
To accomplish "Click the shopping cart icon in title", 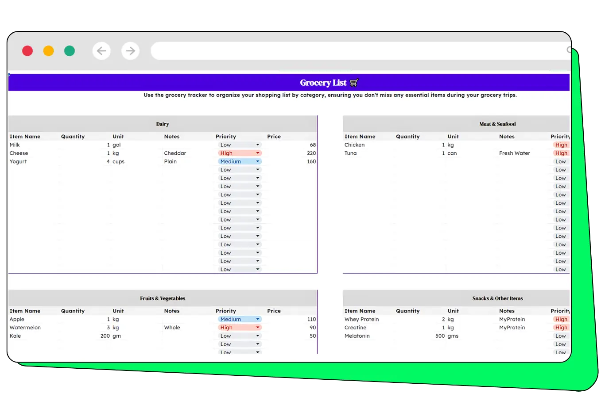I will click(354, 83).
